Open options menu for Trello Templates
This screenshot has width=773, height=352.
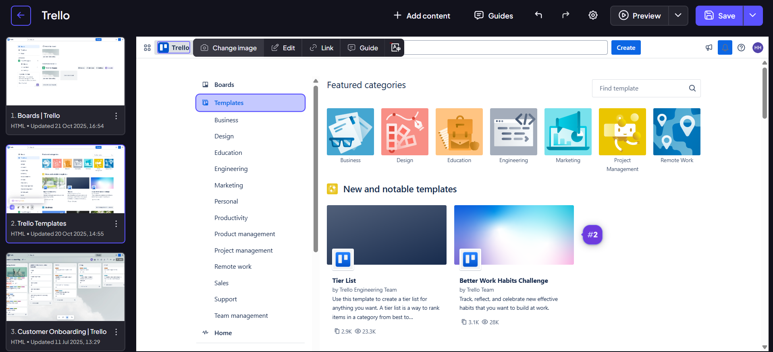[x=116, y=224]
